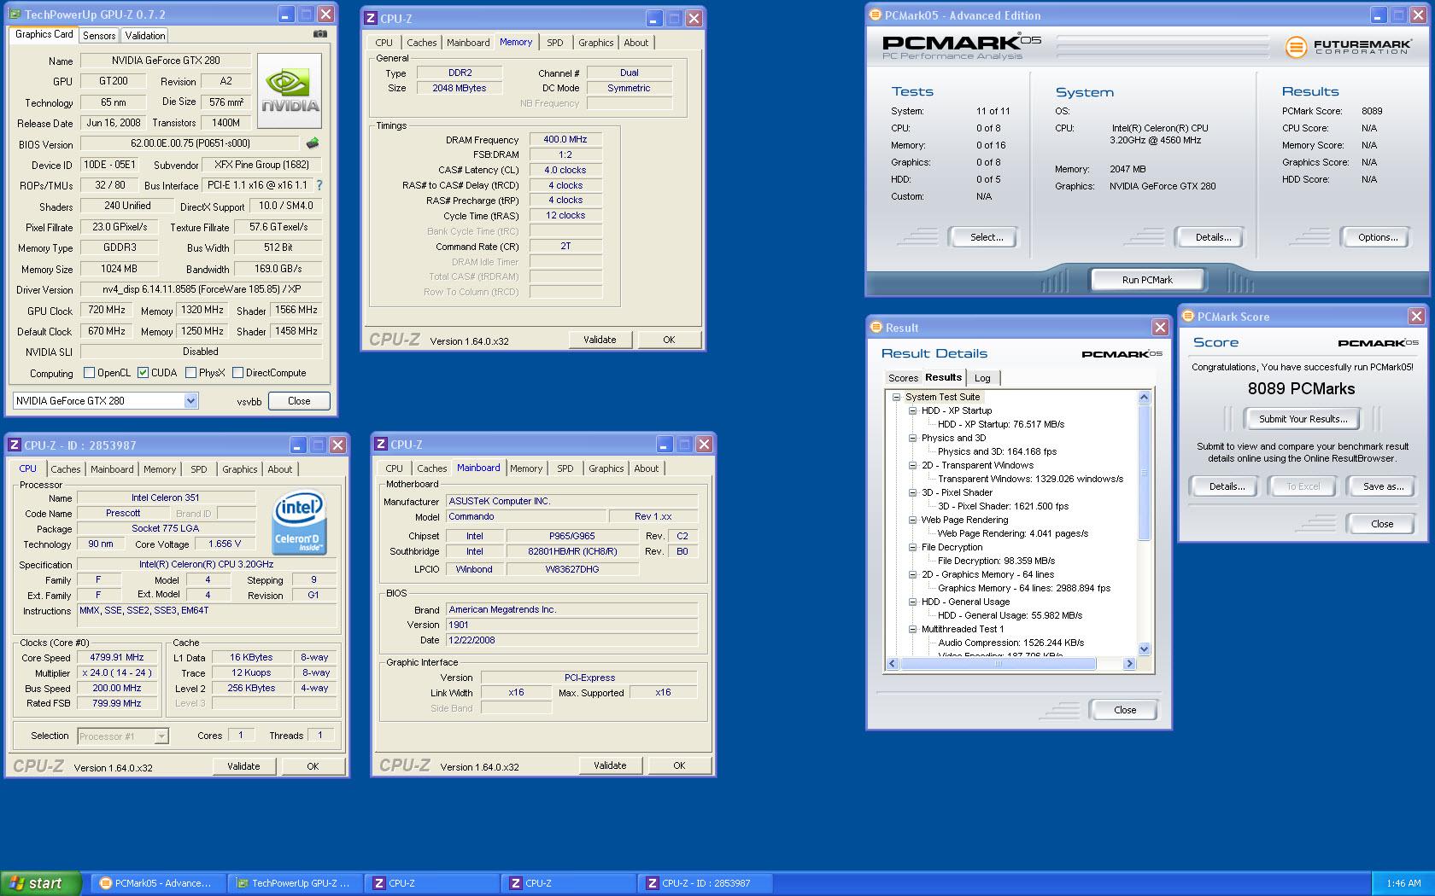The height and width of the screenshot is (896, 1435).
Task: Click the PCMark Score window title icon
Action: 1187,316
